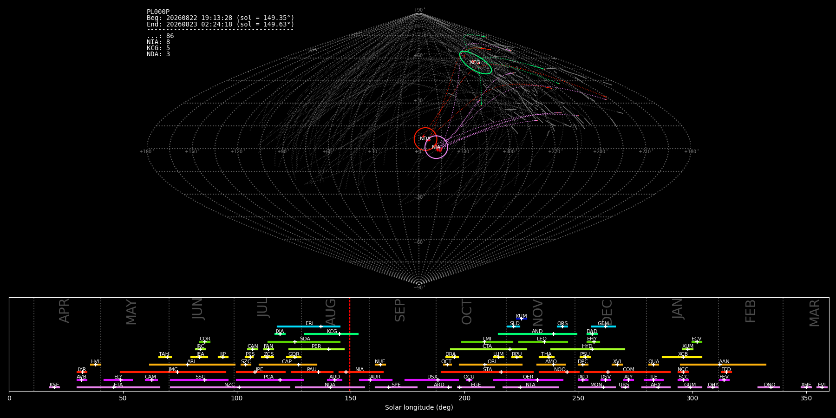The width and height of the screenshot is (836, 418).
Task: Click the NIA: 8 count in legend
Action: tap(158, 42)
